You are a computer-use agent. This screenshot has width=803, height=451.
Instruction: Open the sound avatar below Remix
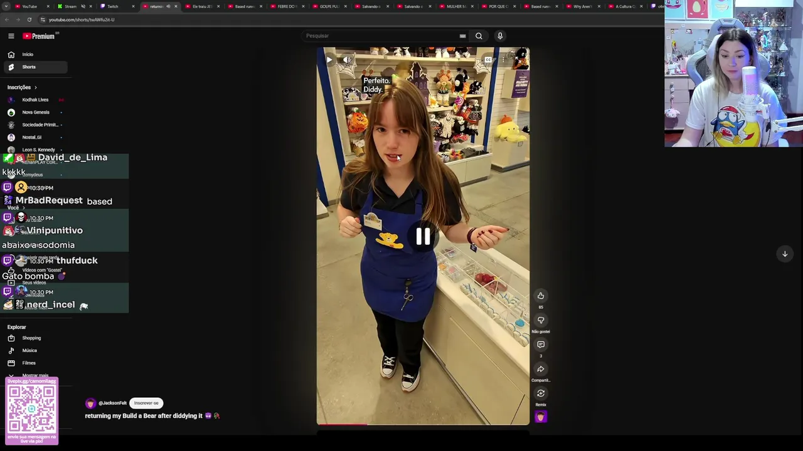[541, 417]
